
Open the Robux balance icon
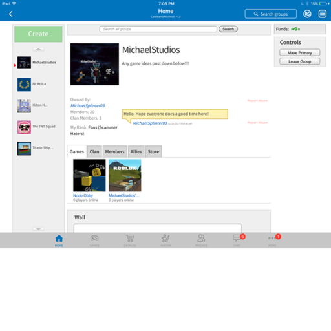coord(307,14)
